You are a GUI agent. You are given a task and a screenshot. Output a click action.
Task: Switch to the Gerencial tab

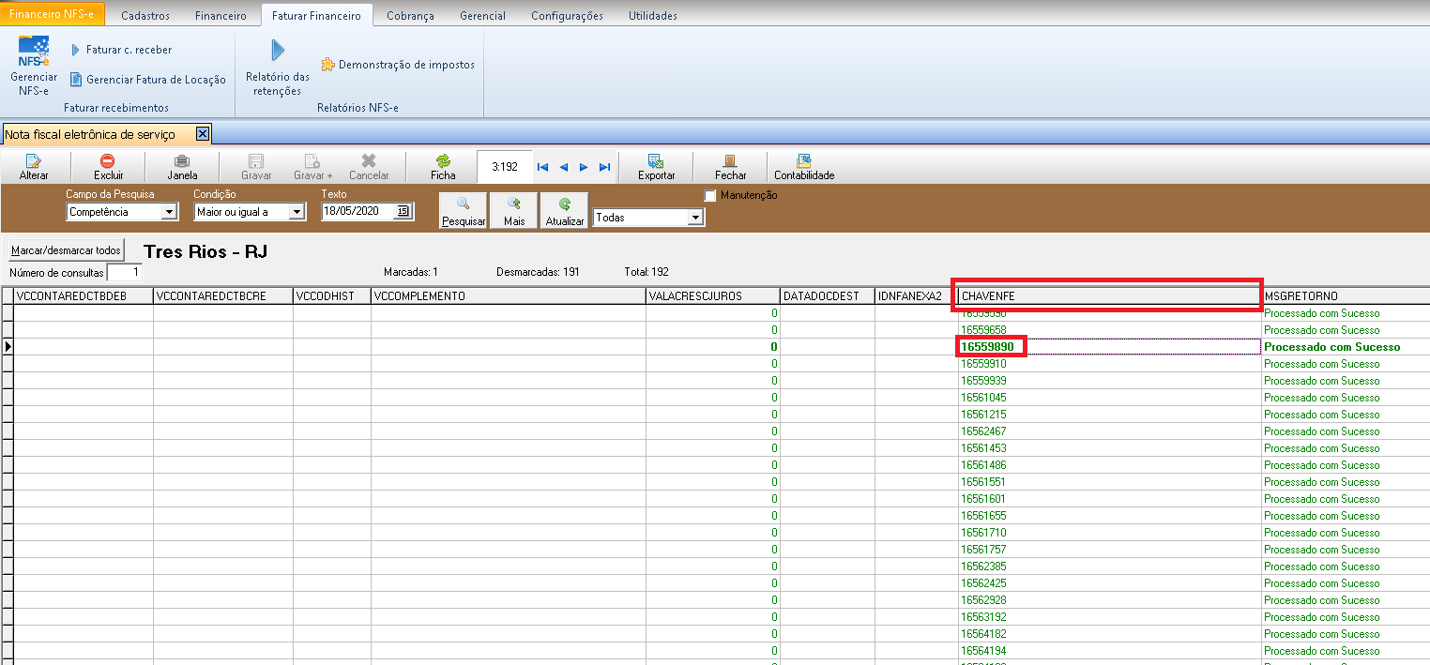482,16
